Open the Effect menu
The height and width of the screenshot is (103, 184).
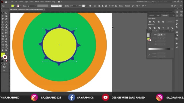pos(37,2)
